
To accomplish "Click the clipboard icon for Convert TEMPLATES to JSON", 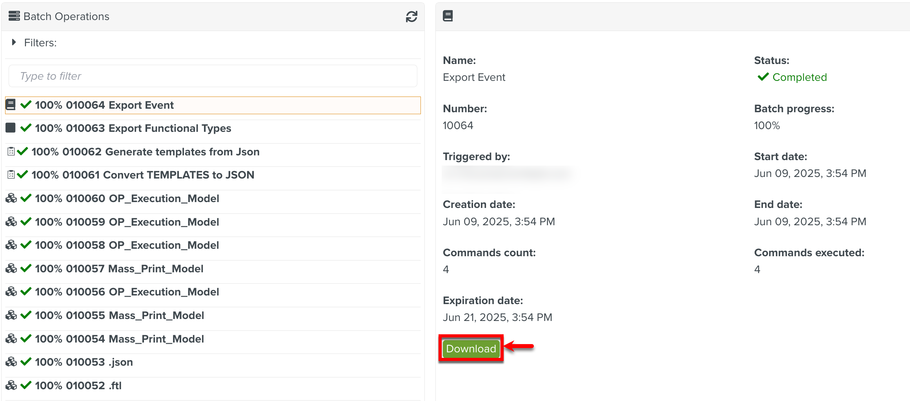I will coord(11,175).
